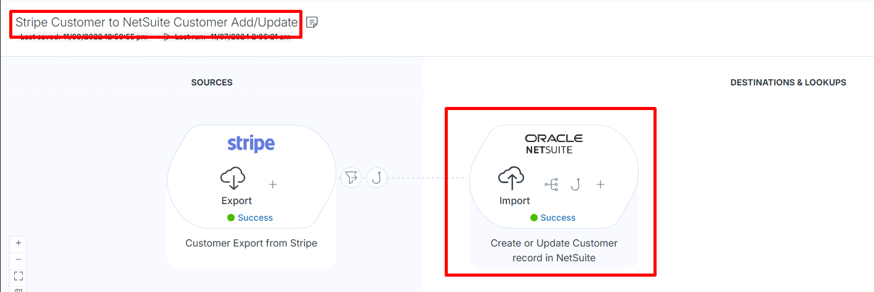The width and height of the screenshot is (874, 292).
Task: Select the Customer Export from Stripe label
Action: [x=251, y=243]
